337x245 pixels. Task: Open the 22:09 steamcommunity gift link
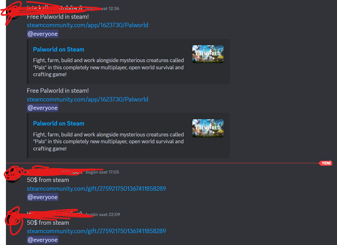click(x=96, y=231)
